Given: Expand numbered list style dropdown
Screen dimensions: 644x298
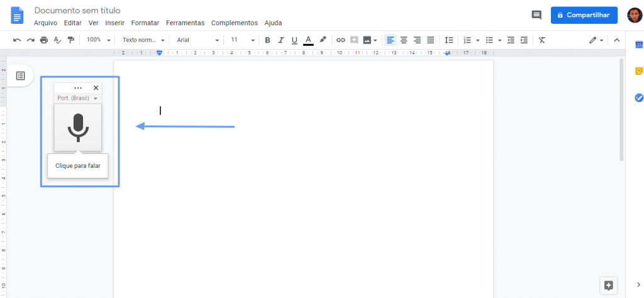Looking at the screenshot, I should pyautogui.click(x=478, y=41).
